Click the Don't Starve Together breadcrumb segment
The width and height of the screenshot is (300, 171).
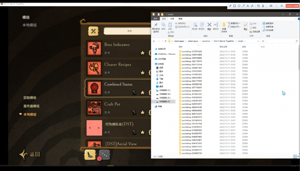[224, 41]
